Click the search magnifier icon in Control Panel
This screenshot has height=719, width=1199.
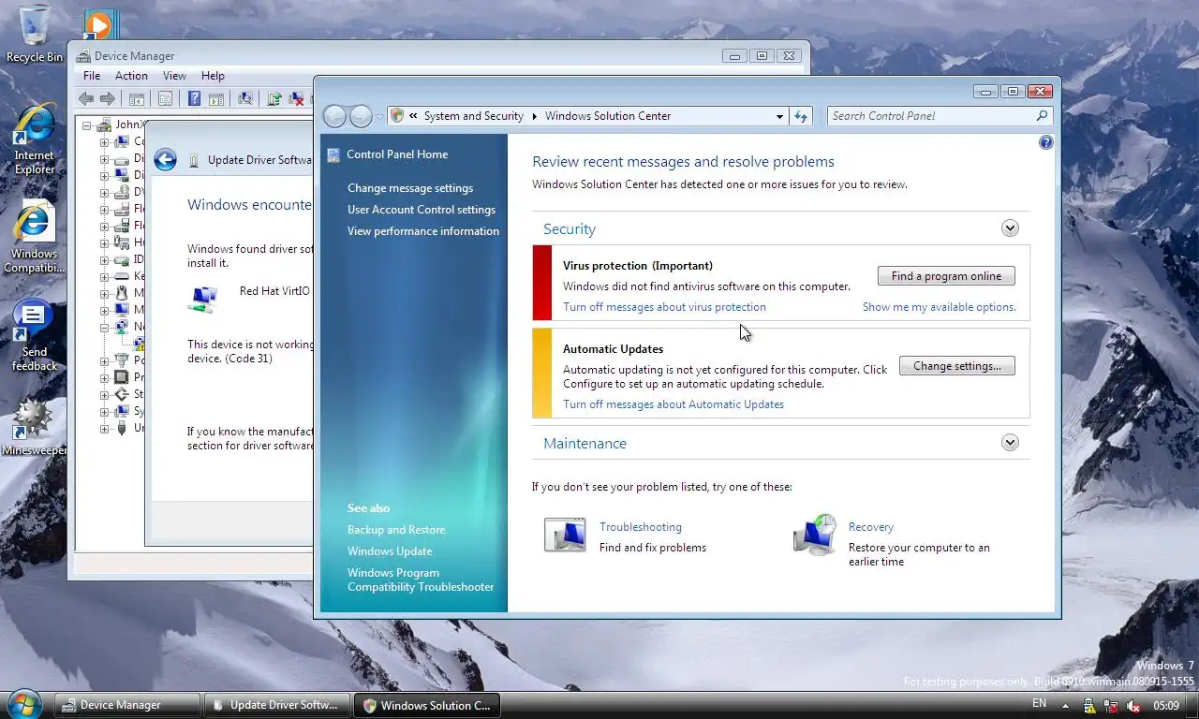click(x=1042, y=116)
